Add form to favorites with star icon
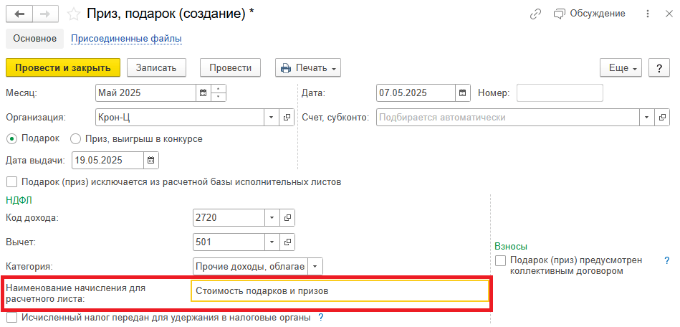The width and height of the screenshot is (680, 327). point(74,14)
